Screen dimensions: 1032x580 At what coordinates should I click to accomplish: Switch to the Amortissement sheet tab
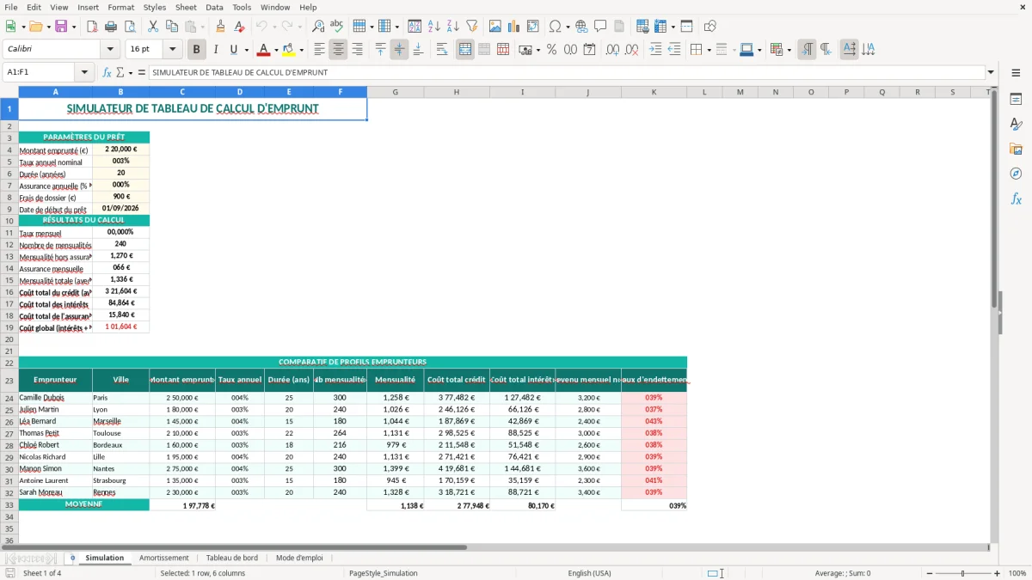[x=163, y=558]
